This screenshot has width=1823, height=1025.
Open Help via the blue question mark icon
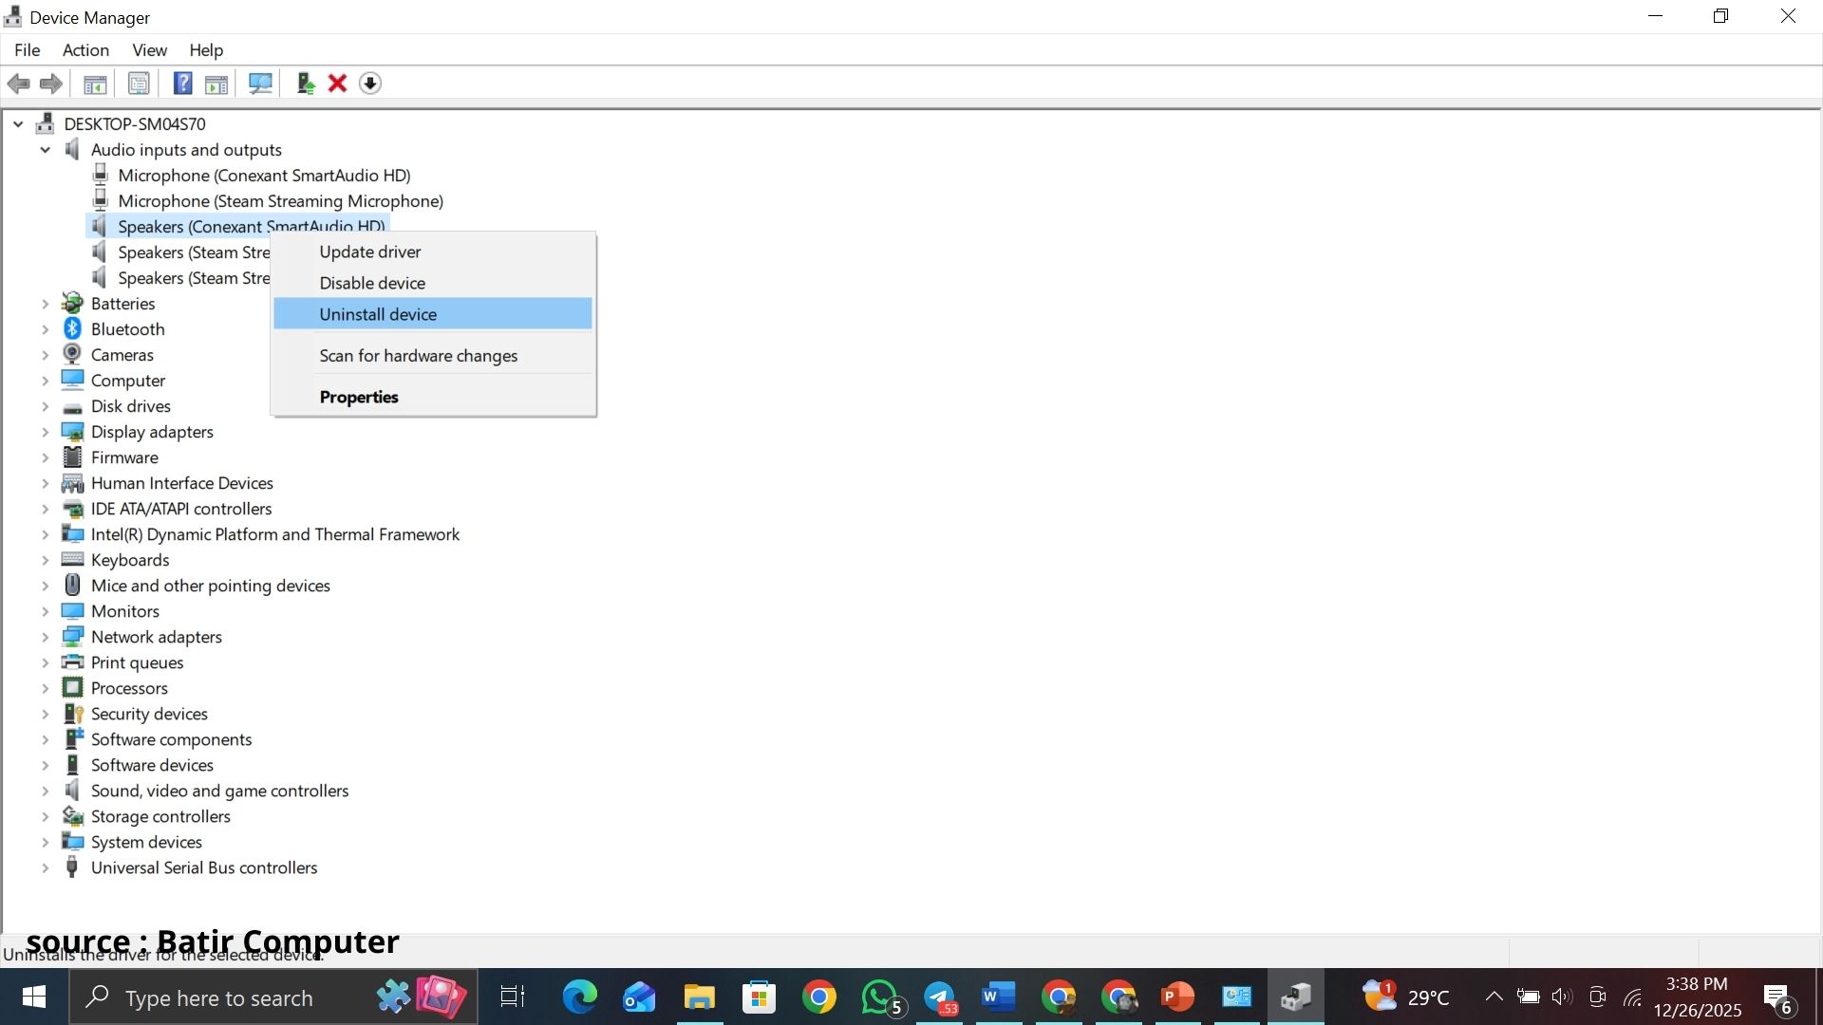click(183, 84)
